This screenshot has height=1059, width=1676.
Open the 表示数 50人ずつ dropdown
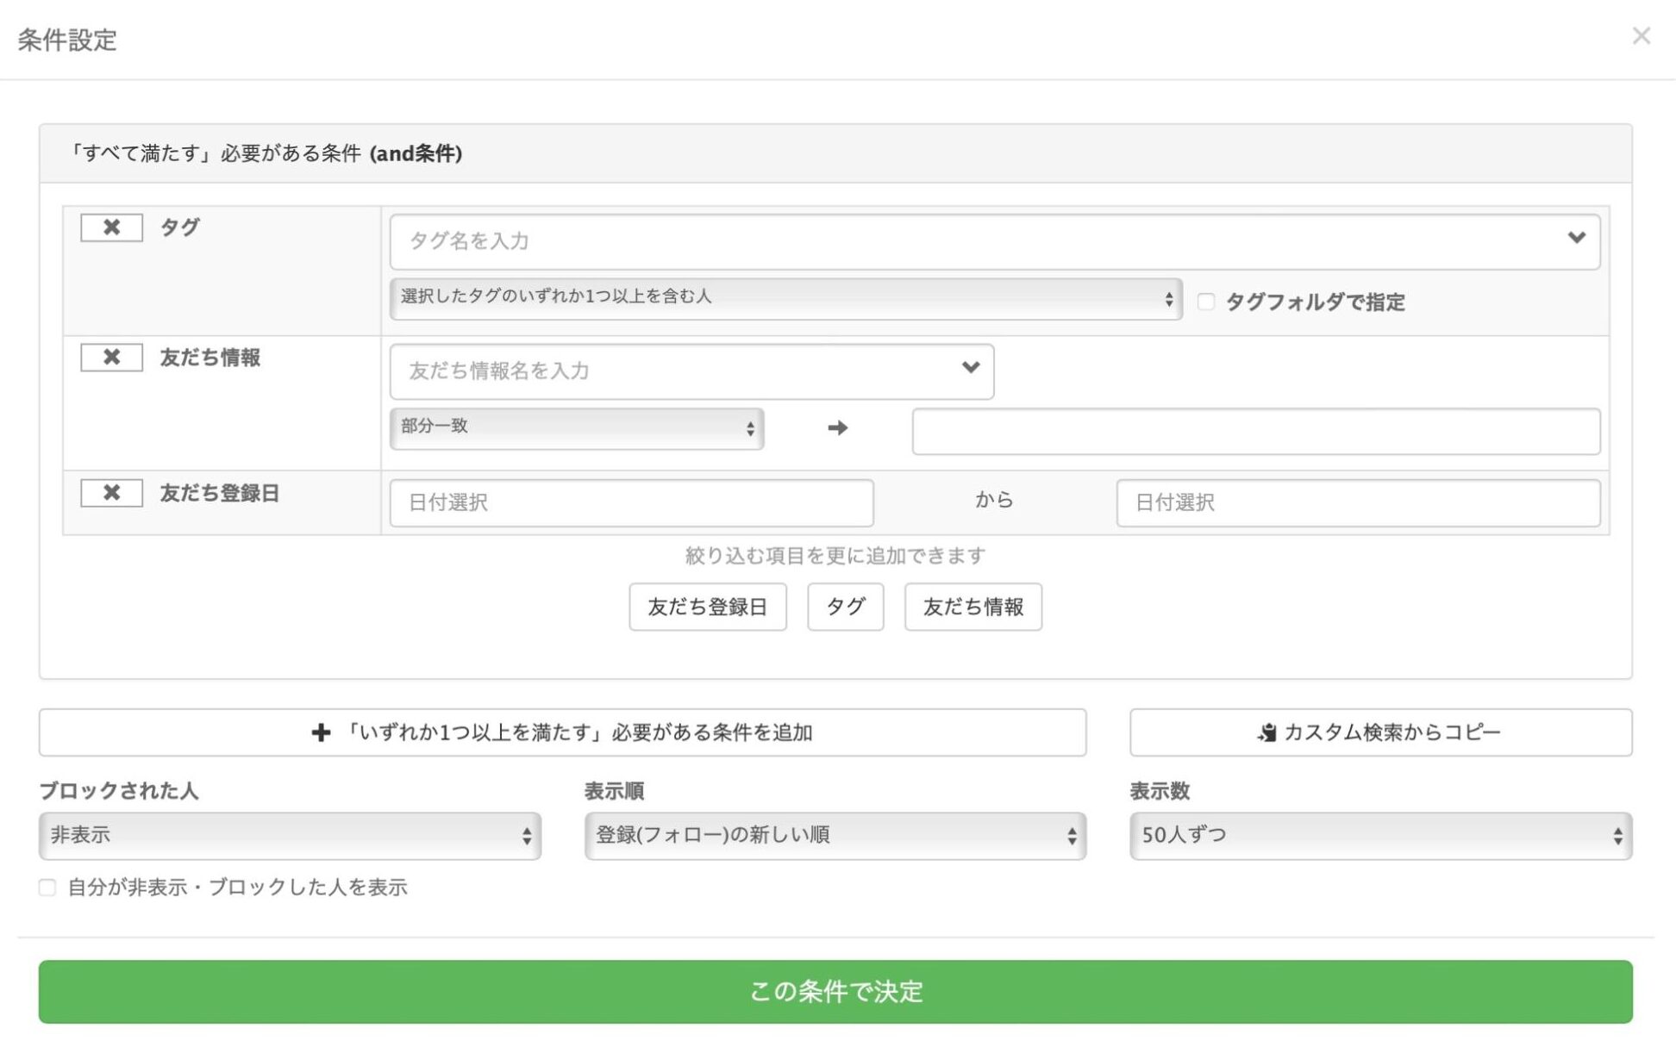point(1379,834)
